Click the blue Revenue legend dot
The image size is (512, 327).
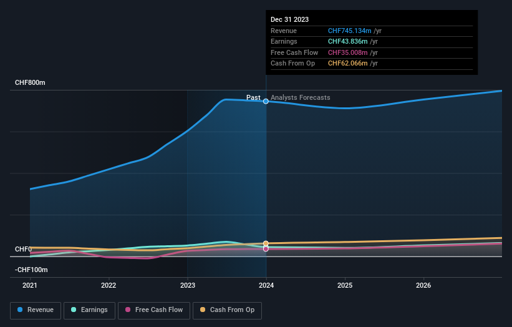[x=20, y=310]
